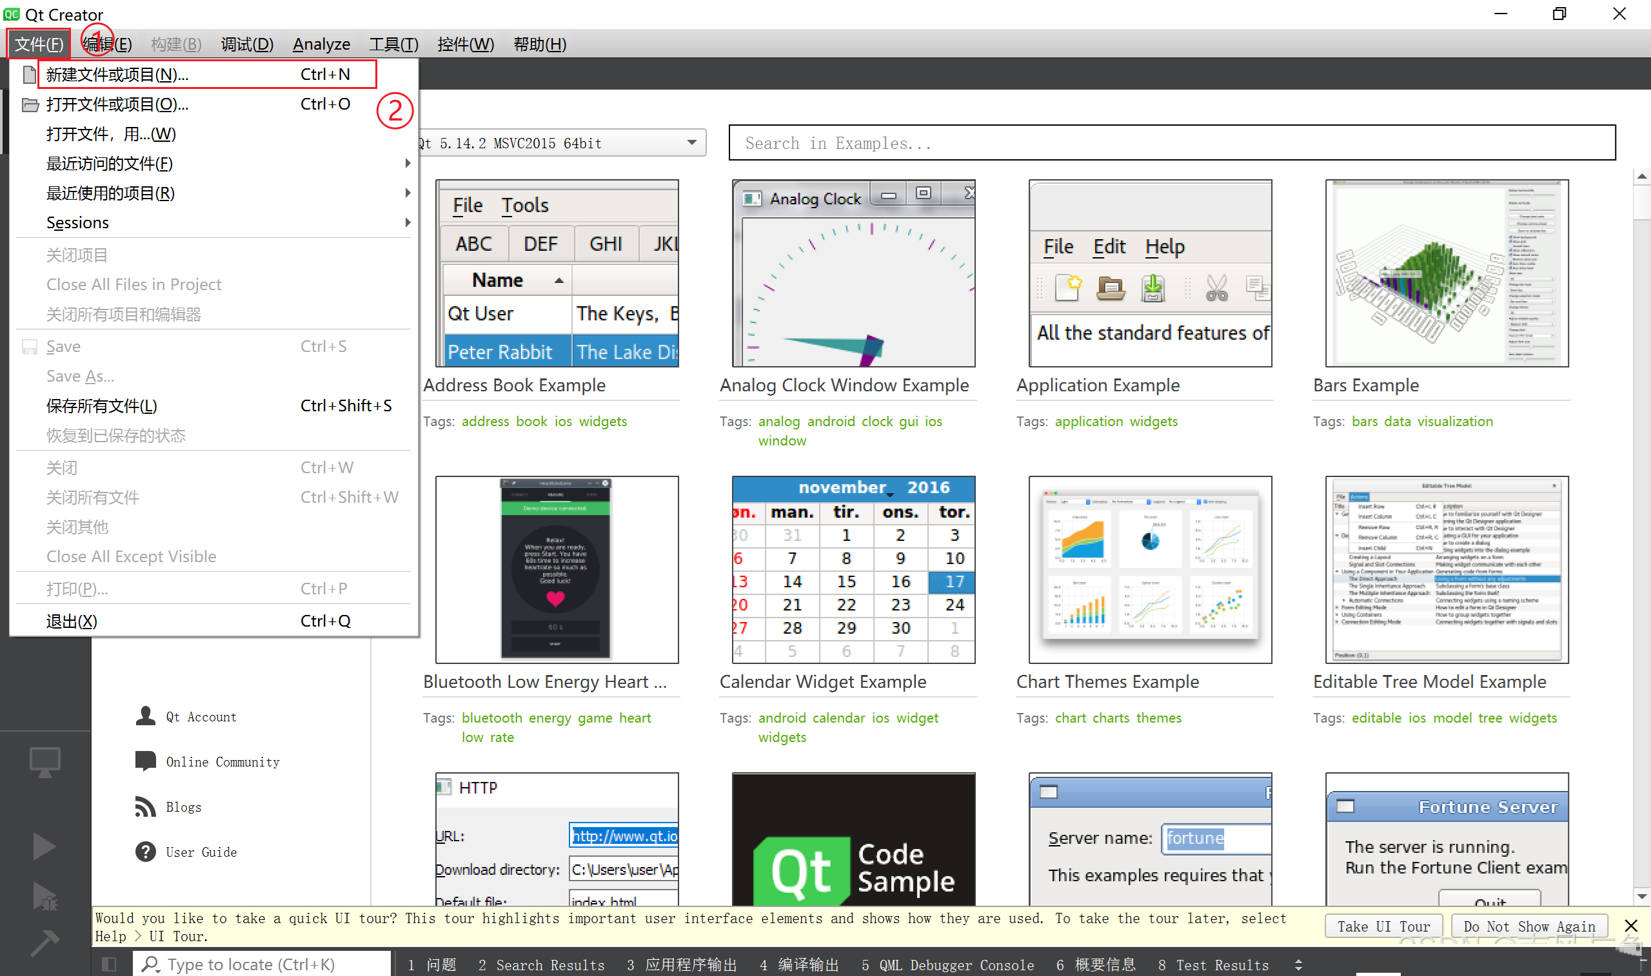Click the examples scrollbar up arrow

(1642, 176)
